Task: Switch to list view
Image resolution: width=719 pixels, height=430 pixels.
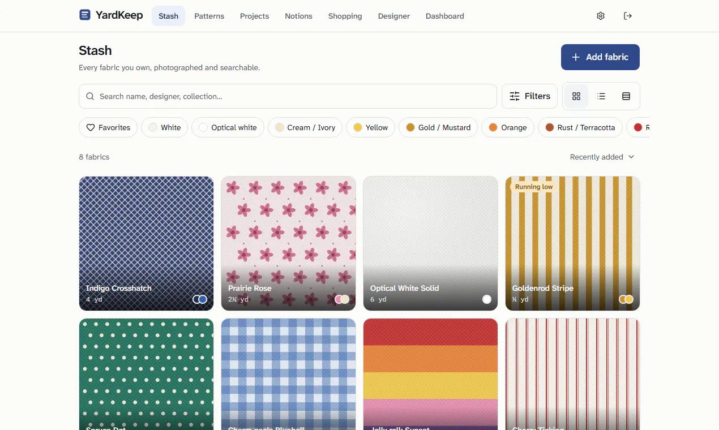Action: (601, 96)
